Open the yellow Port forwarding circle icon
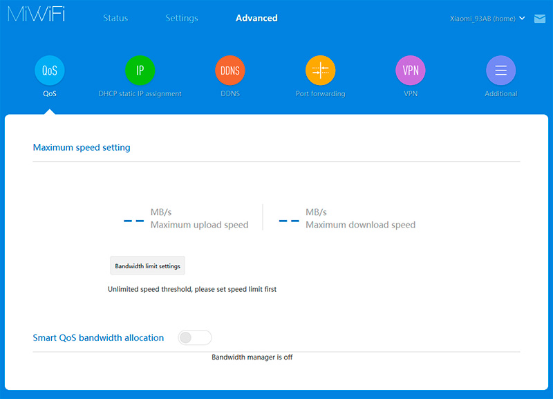Screen dimensions: 553x399 tap(320, 71)
